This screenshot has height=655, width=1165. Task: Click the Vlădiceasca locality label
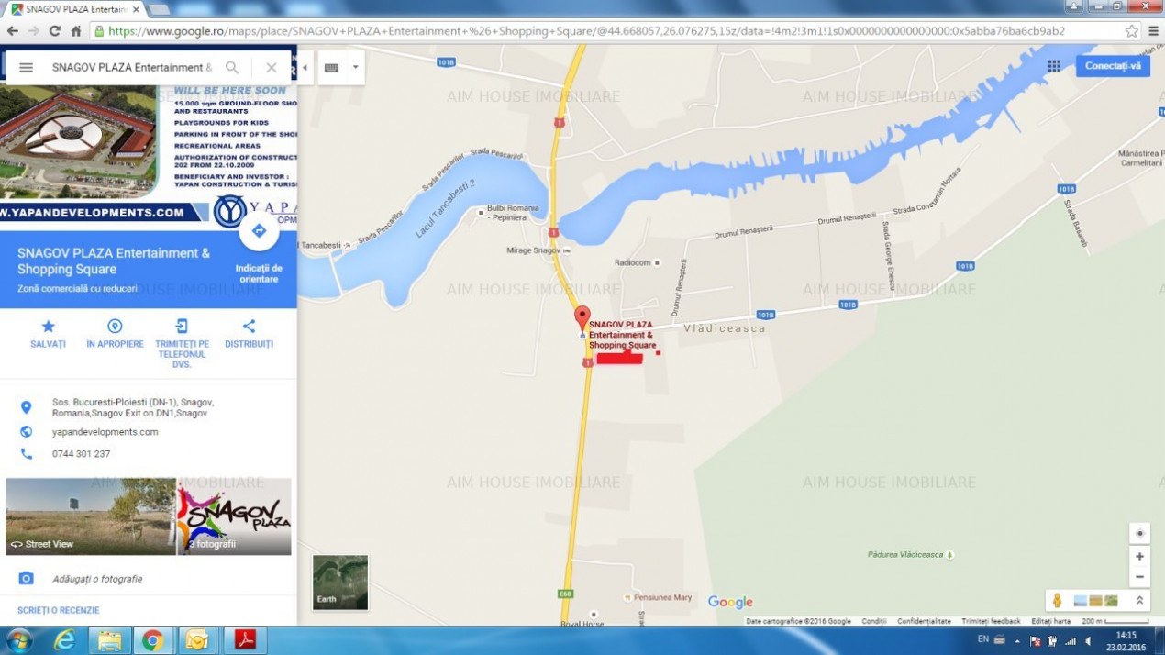[725, 328]
